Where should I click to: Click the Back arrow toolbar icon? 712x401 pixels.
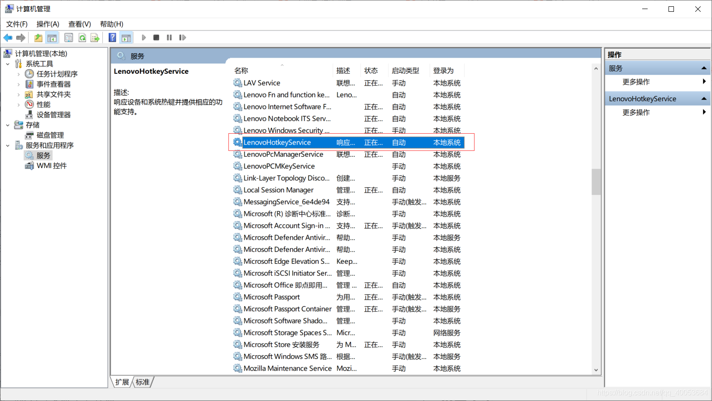point(8,38)
